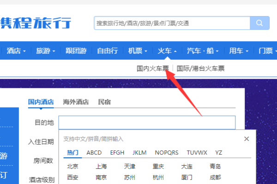Click the search magnifier button
Screen dimensions: 277x184
tap(259, 23)
